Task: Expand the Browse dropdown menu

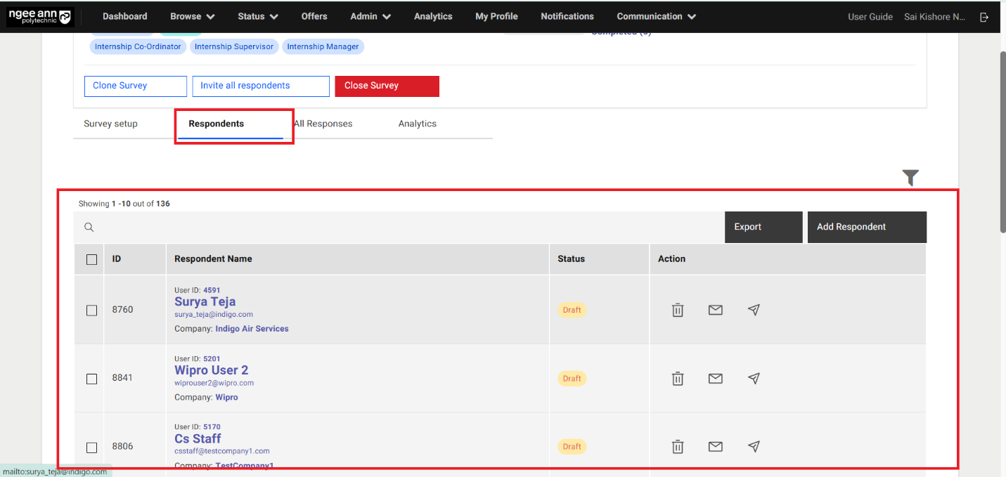Action: 192,16
